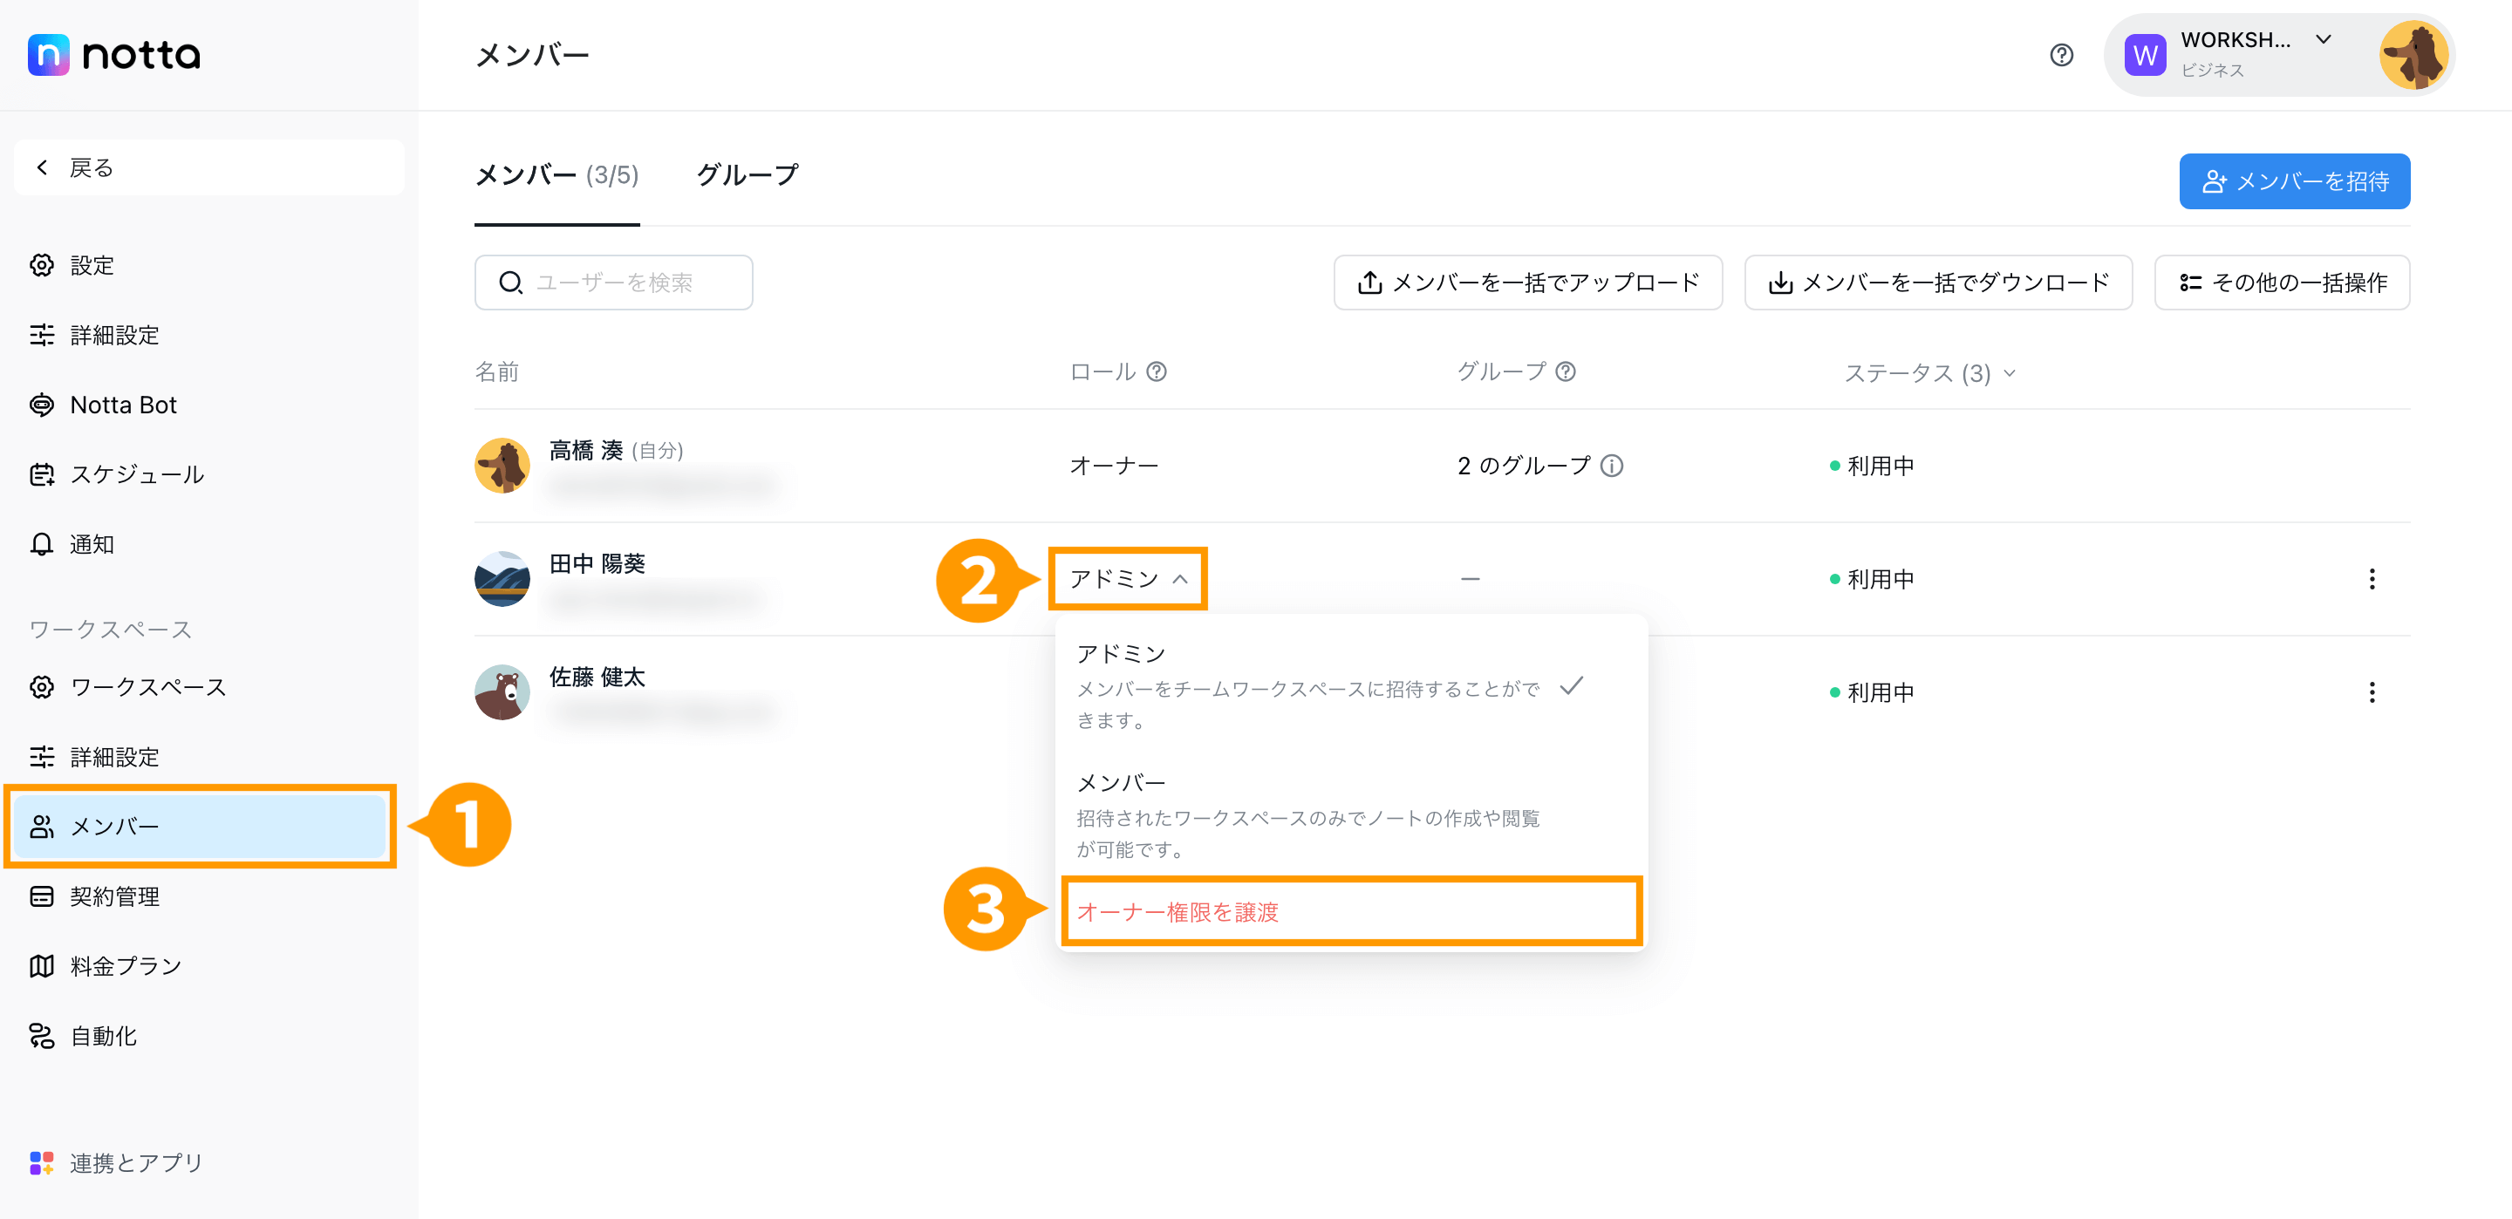Click 佐藤 健太 avatar
Viewport: 2512px width, 1219px height.
click(502, 692)
